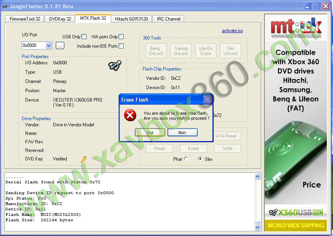Image resolution: width=333 pixels, height=236 pixels.
Task: Click the X360USB PRO logo in the banner
Action: (296, 212)
